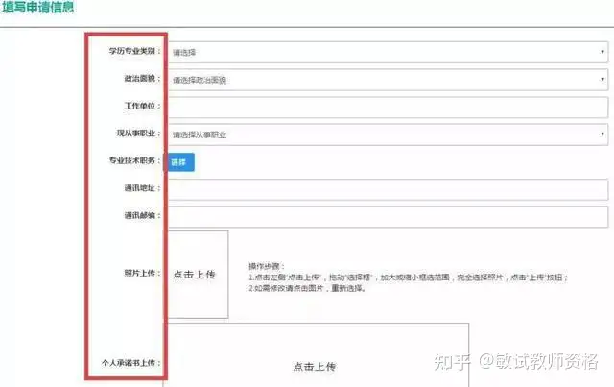The height and width of the screenshot is (387, 614).
Task: Click the 填写申请信息 heading
Action: click(x=37, y=8)
